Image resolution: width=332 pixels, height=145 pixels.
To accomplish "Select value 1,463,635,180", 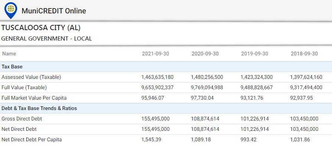I will click(157, 77).
